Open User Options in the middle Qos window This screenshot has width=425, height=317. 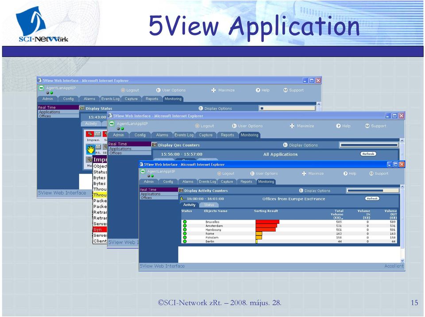pos(247,126)
